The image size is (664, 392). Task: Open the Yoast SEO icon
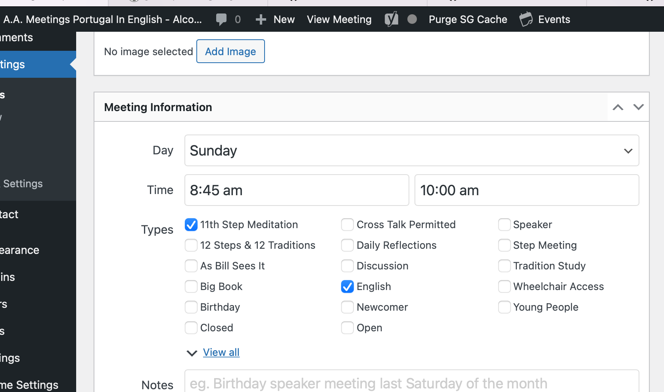point(391,19)
